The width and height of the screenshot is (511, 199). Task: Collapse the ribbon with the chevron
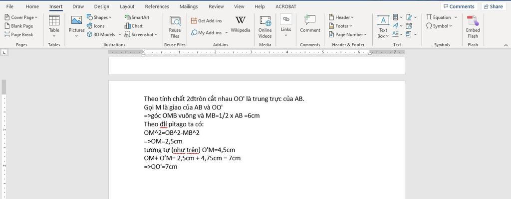[506, 45]
